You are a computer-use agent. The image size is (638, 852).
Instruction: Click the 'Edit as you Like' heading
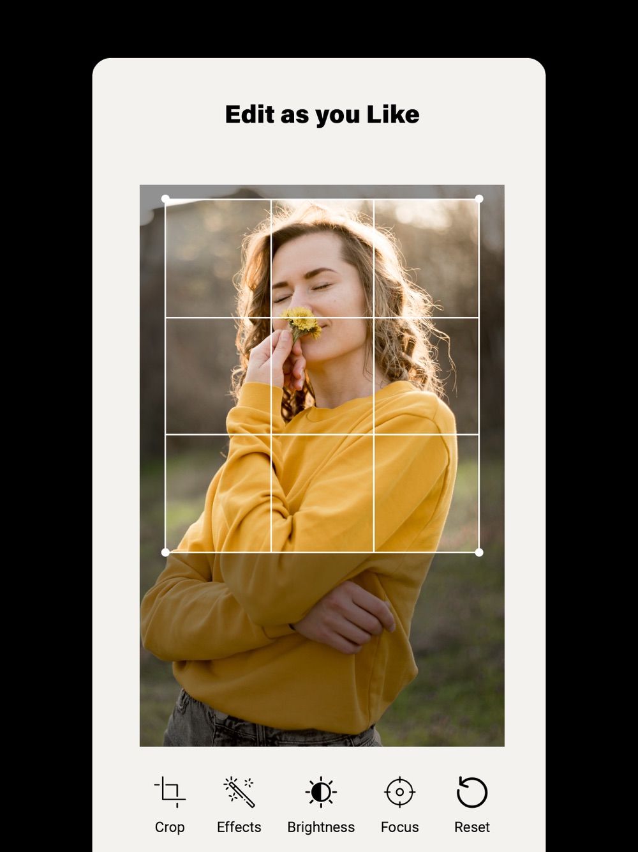[322, 115]
